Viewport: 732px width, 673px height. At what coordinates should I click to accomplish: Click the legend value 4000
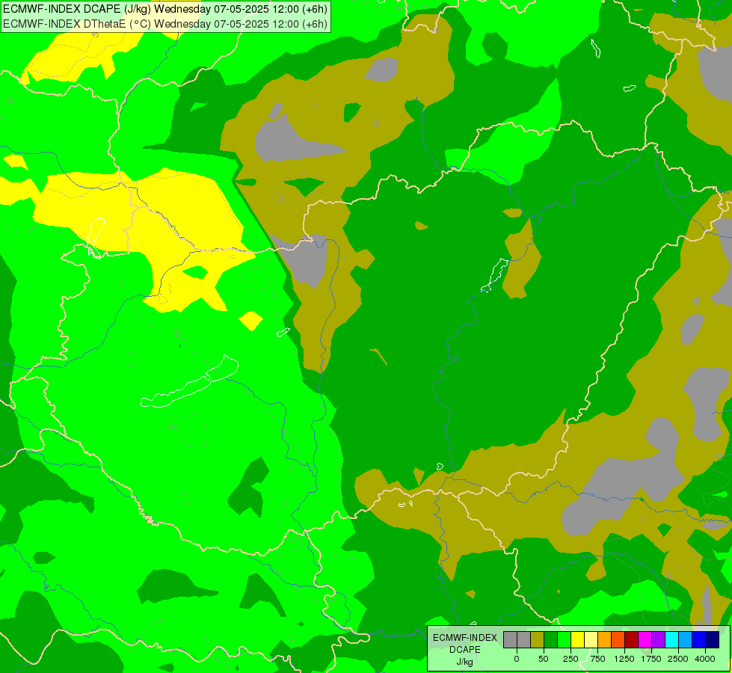[x=705, y=659]
